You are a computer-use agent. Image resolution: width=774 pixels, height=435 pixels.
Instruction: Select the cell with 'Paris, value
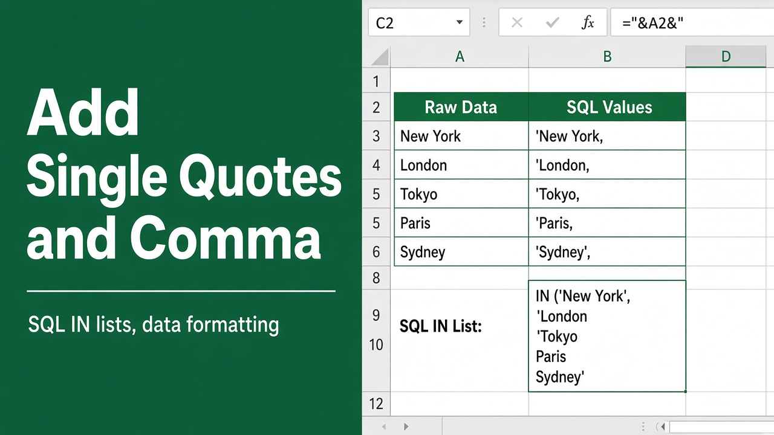coord(607,223)
